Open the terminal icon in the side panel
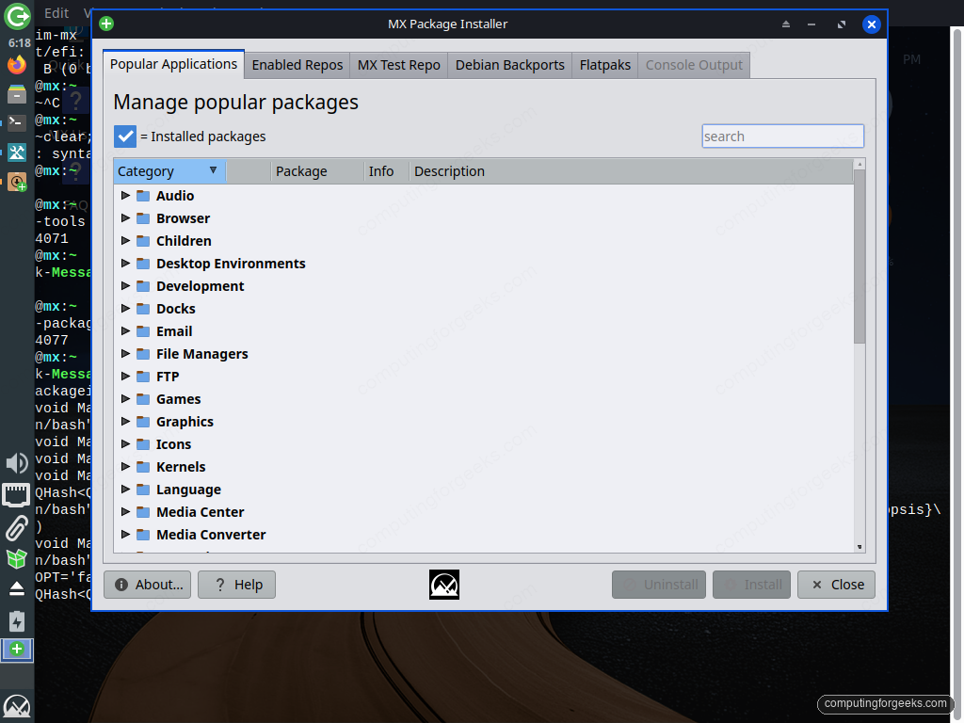Image resolution: width=964 pixels, height=723 pixels. [x=17, y=122]
